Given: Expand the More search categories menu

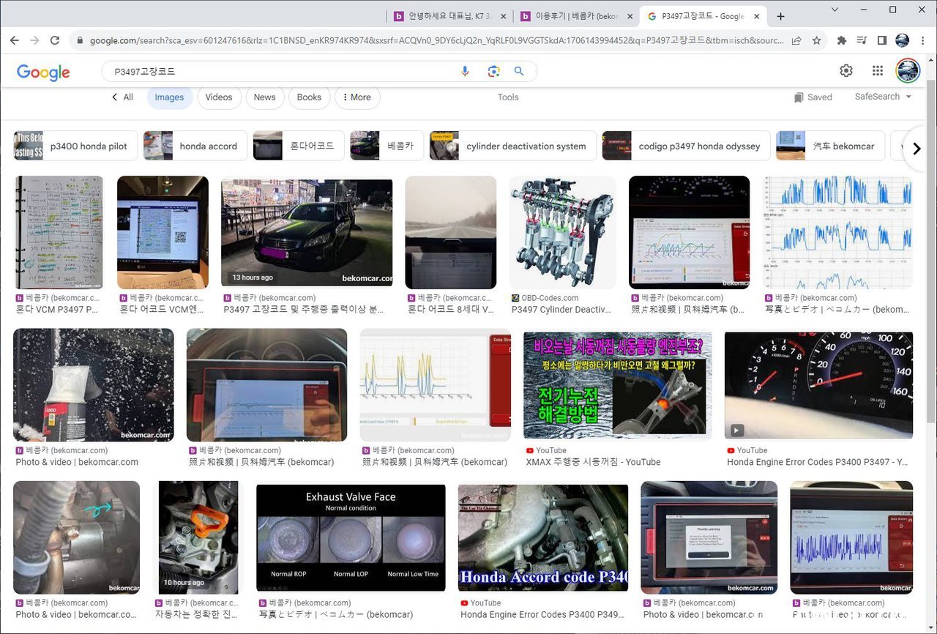Looking at the screenshot, I should pyautogui.click(x=357, y=97).
